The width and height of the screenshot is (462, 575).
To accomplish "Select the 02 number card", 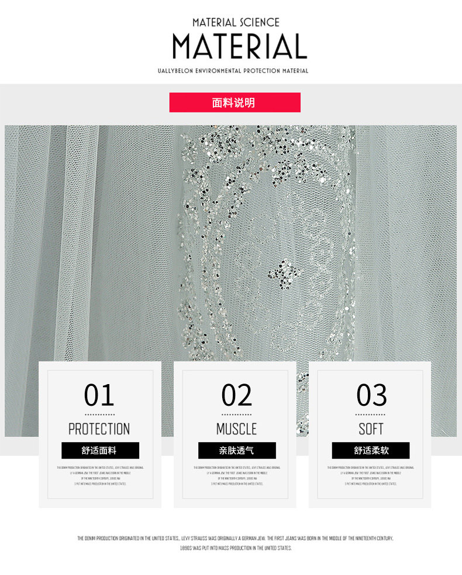I will [x=235, y=434].
